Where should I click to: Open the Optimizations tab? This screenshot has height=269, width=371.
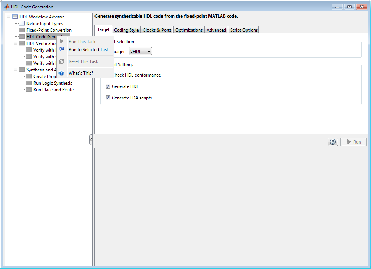coord(189,30)
